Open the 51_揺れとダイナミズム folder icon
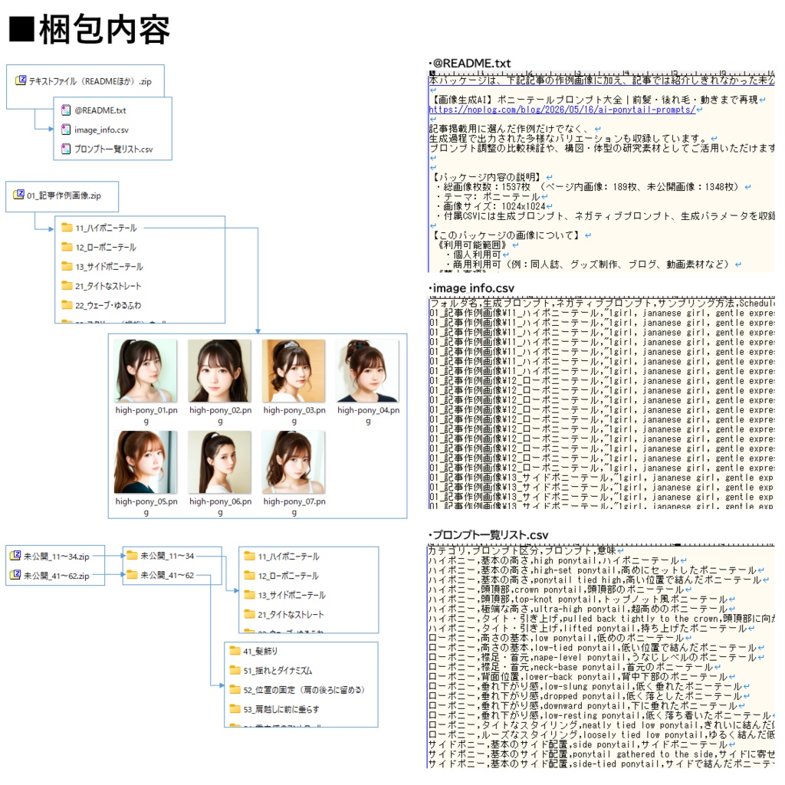 235,670
